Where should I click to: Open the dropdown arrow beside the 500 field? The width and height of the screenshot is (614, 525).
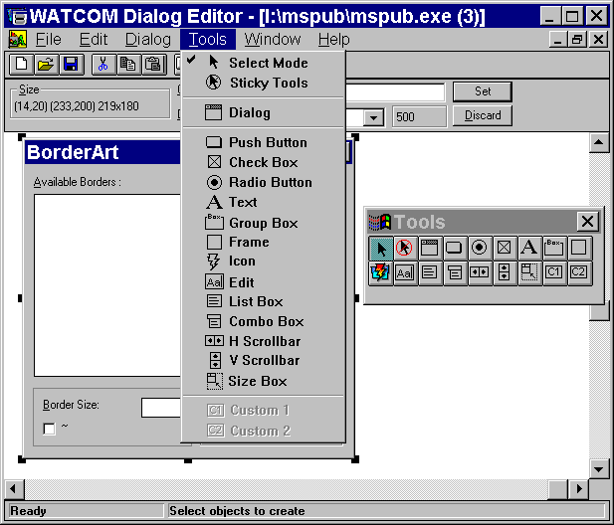click(x=374, y=116)
